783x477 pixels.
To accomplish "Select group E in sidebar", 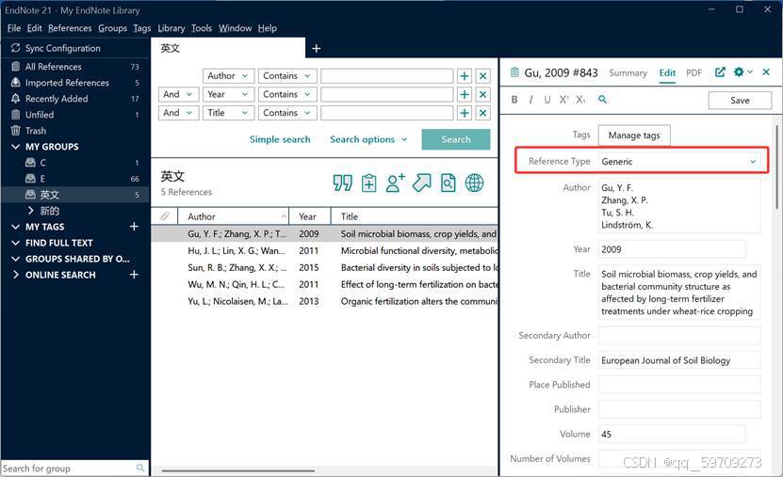I will 74,179.
